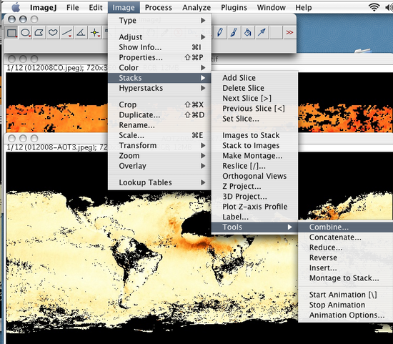
Task: Choose Start Animation [\] item
Action: 346,295
